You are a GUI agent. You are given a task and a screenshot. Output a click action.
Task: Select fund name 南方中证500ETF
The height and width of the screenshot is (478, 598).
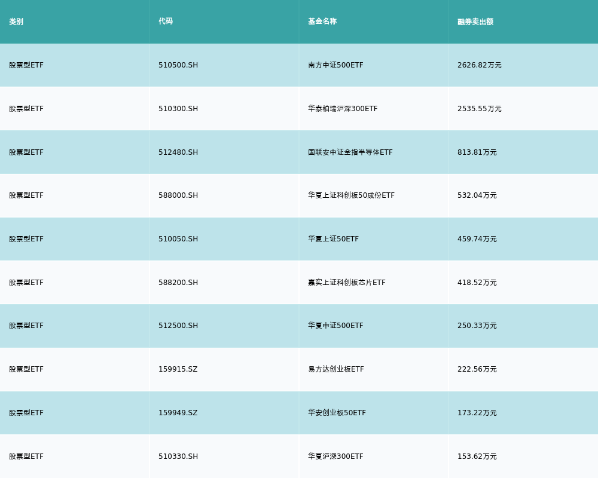335,65
